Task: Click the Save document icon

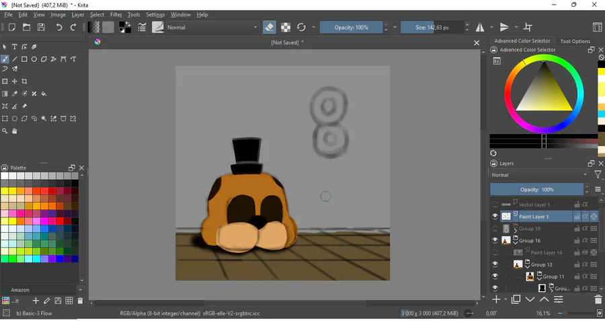Action: click(x=41, y=28)
